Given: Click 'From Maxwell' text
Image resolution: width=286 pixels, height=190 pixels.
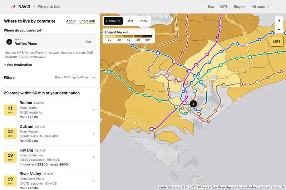Looking at the screenshot, I should point(29,132).
